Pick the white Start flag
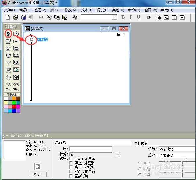The width and height of the screenshot is (196, 180). click(8, 89)
